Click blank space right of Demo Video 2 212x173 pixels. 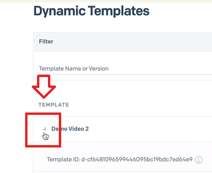[x=150, y=129]
